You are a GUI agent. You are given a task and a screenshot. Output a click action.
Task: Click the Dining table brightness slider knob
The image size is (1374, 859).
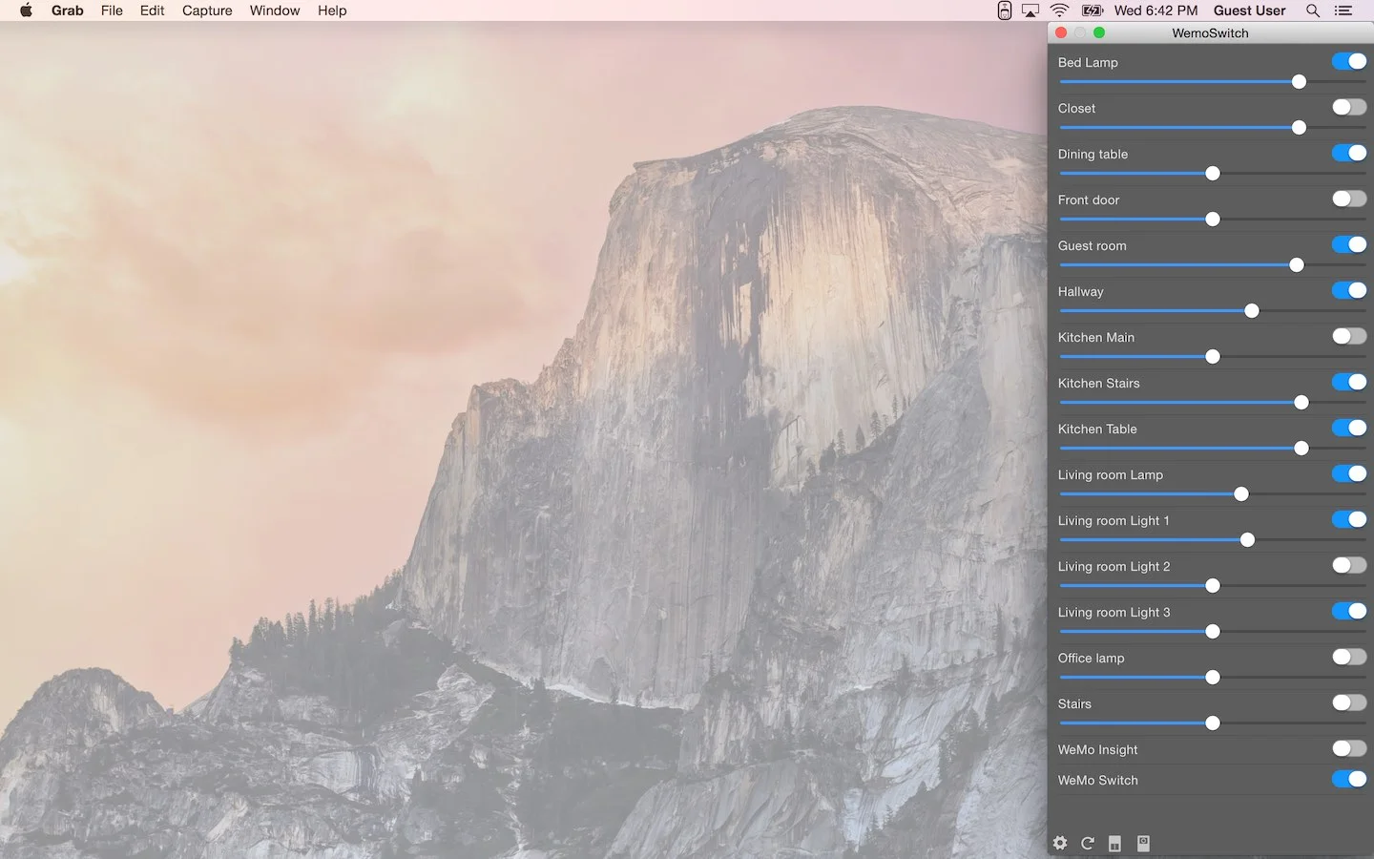1213,174
